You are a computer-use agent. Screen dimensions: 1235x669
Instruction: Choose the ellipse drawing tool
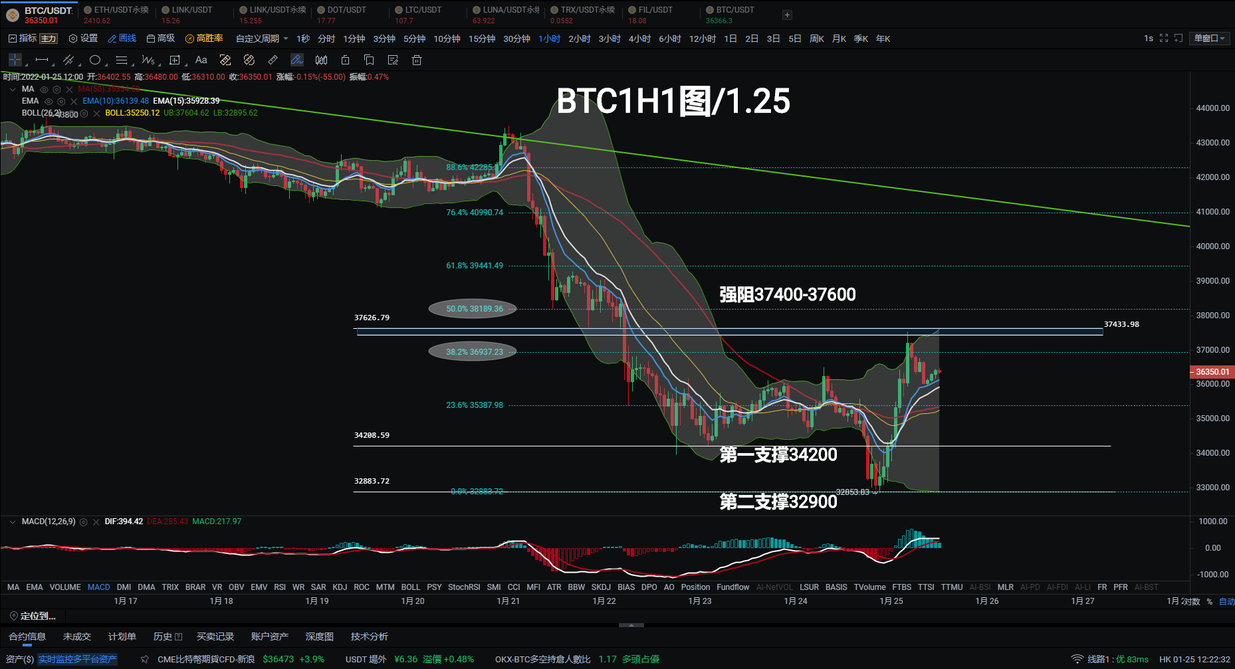(95, 60)
